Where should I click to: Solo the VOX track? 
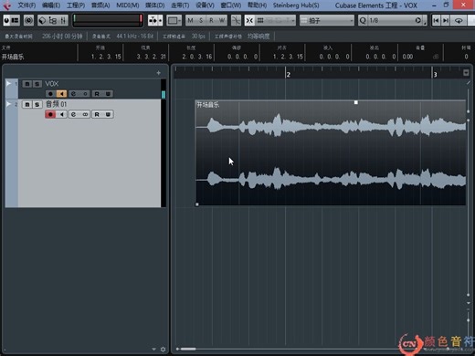tap(37, 84)
